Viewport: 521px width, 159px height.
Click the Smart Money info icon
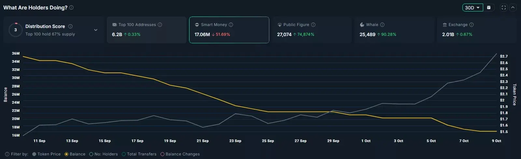click(231, 25)
